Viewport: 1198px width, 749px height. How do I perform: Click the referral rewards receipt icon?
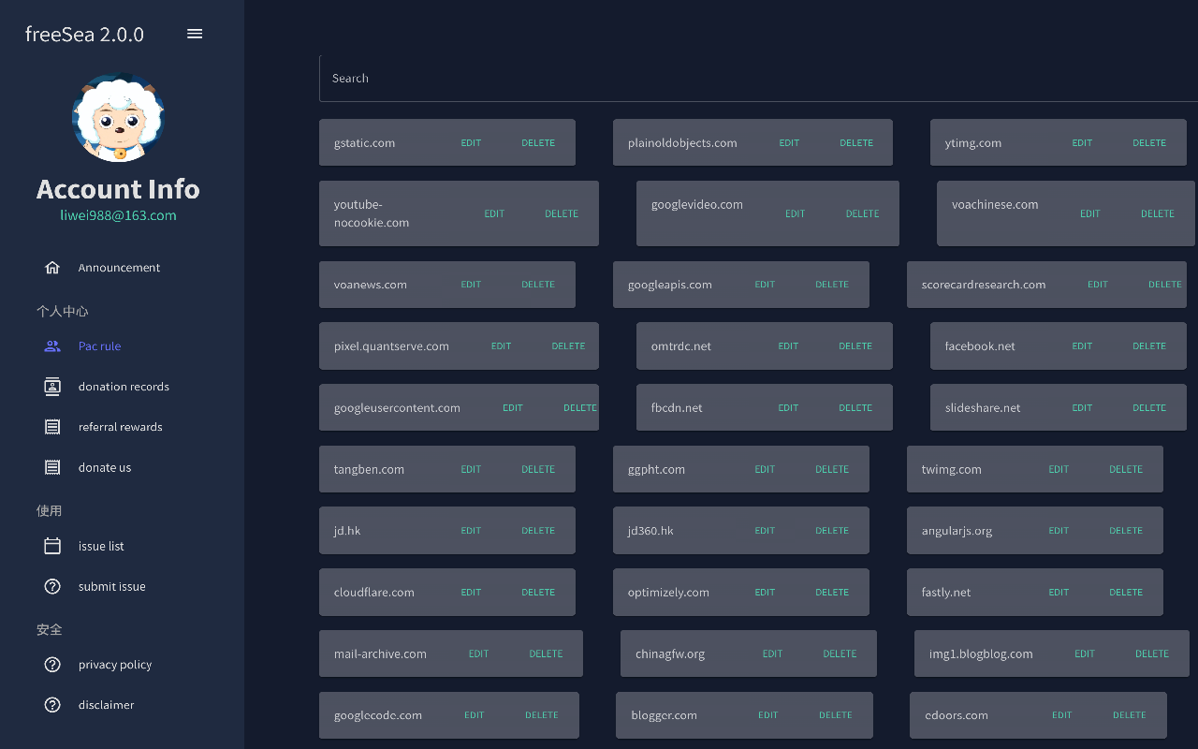[x=52, y=427]
